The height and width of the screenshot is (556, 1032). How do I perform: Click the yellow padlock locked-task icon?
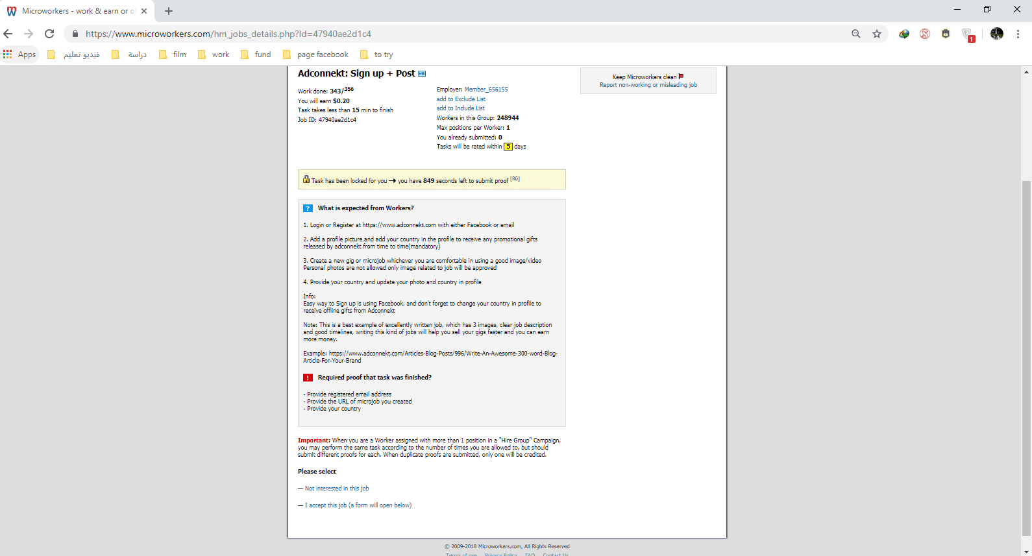point(306,180)
